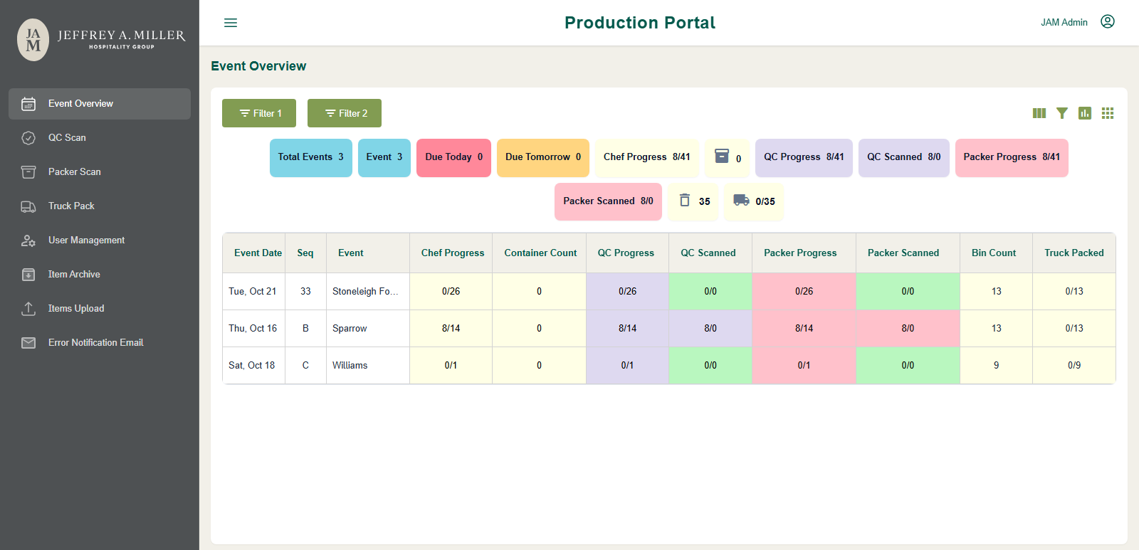Image resolution: width=1139 pixels, height=550 pixels.
Task: Sort by Event Date column header
Action: tap(258, 253)
